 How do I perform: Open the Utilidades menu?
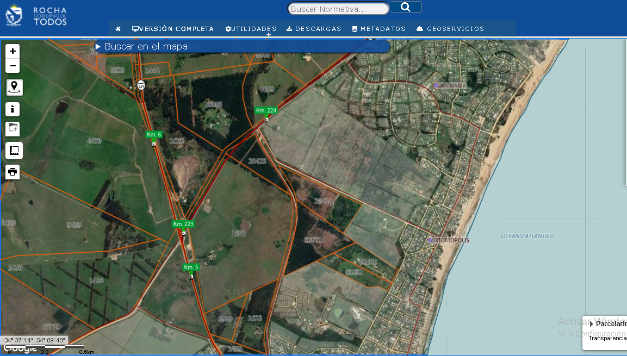pos(251,29)
